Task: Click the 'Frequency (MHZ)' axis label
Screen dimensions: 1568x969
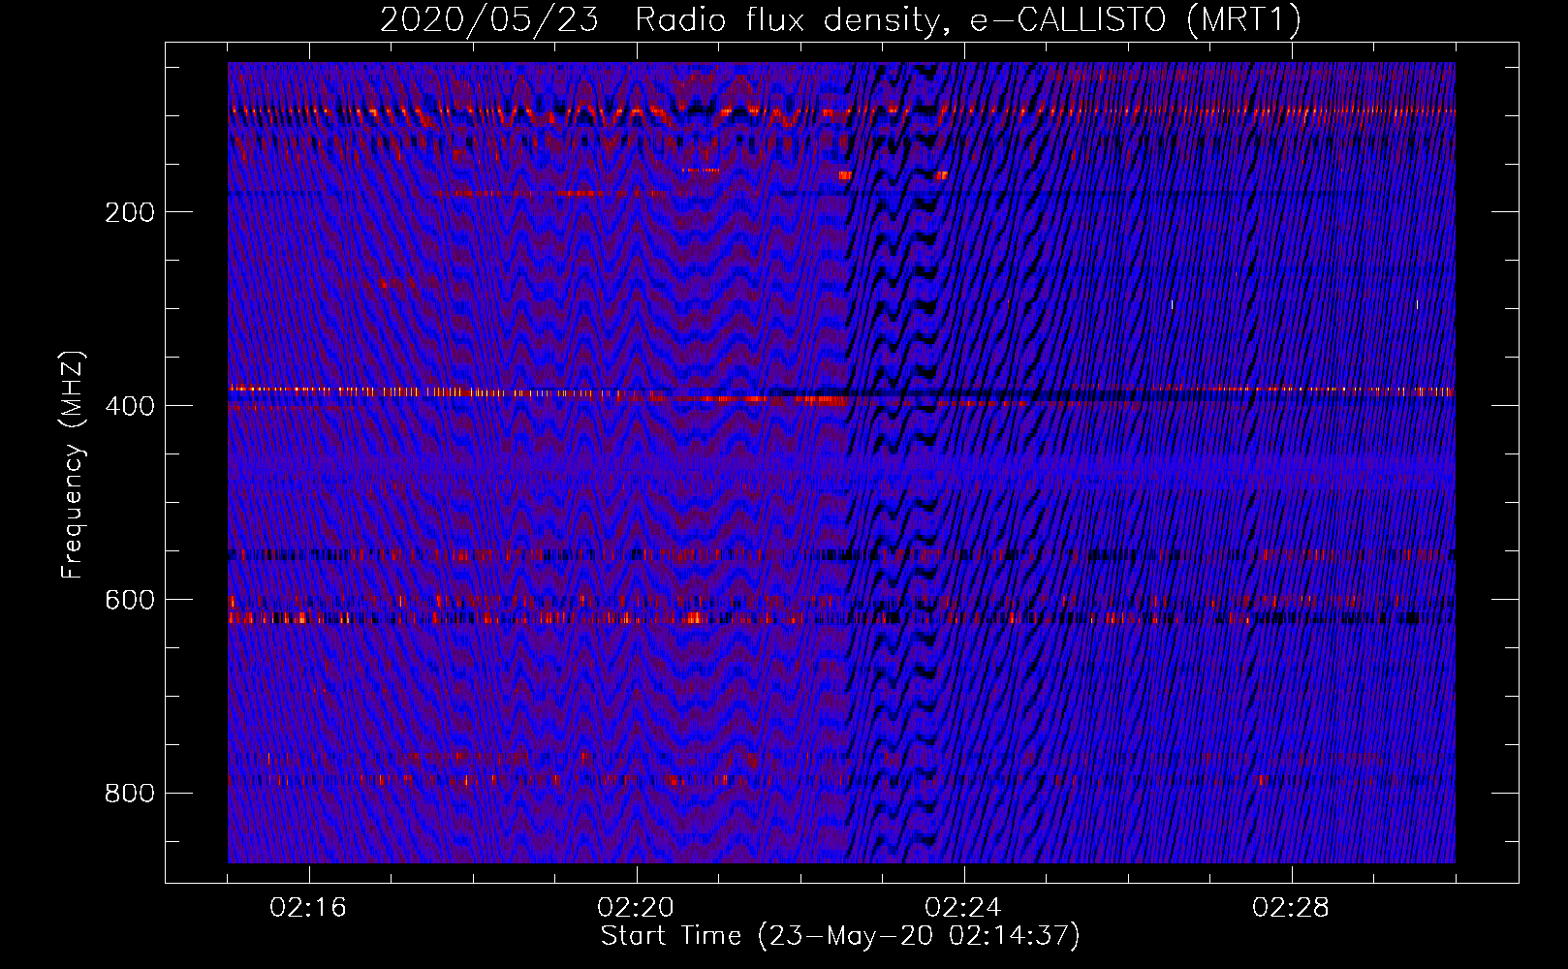Action: [x=73, y=464]
